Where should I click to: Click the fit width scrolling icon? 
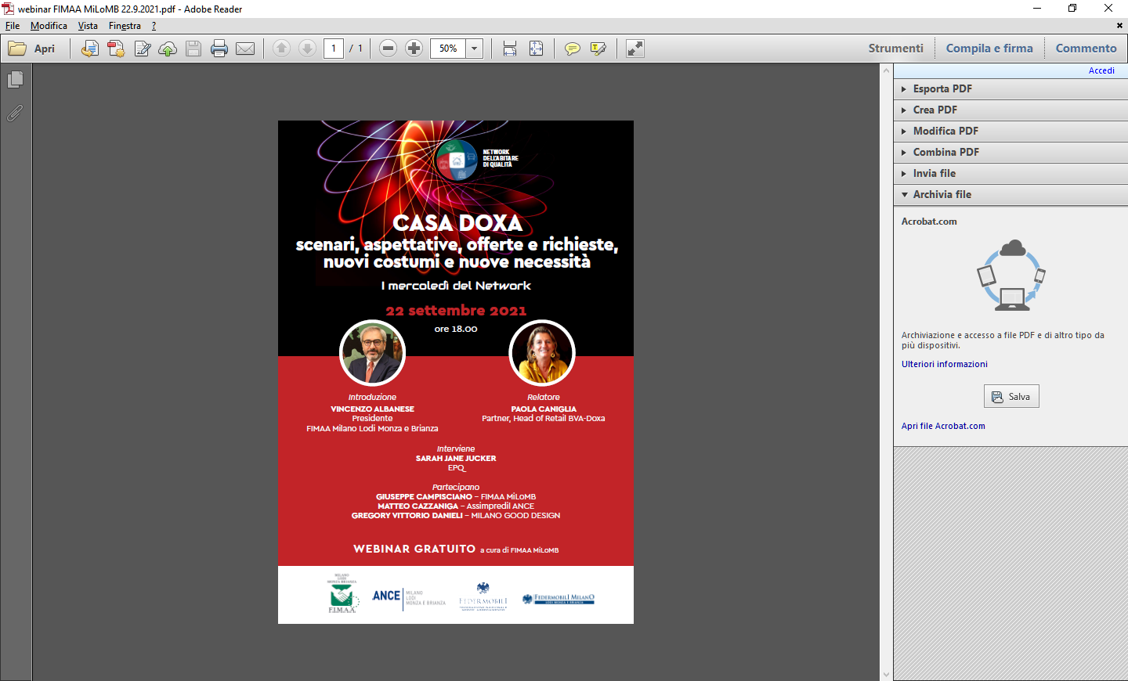(510, 49)
